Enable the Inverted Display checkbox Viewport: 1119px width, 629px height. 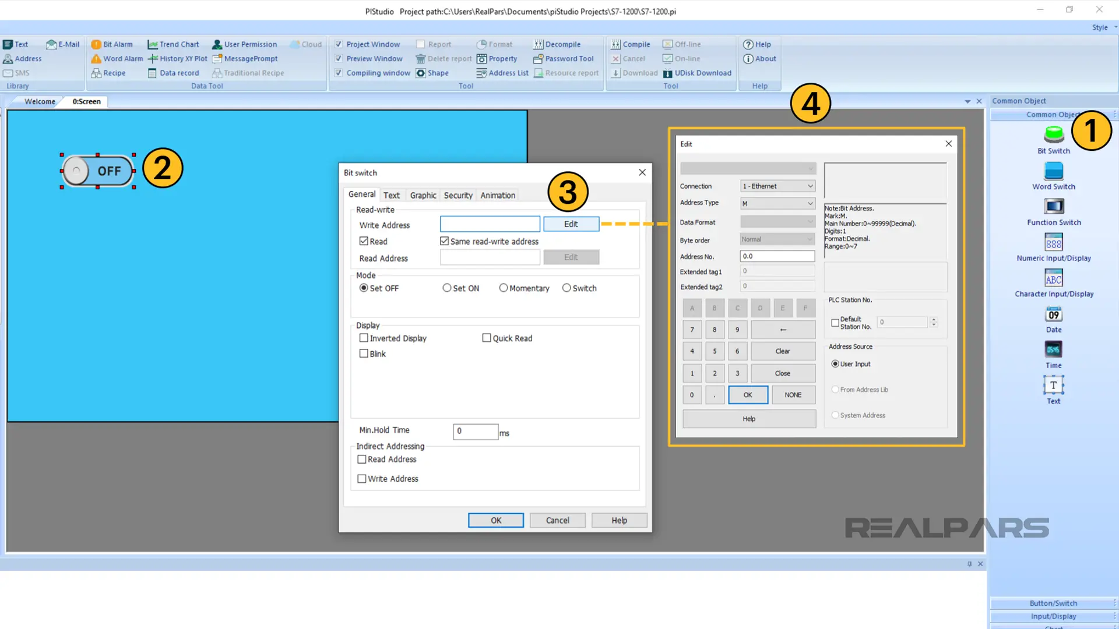pyautogui.click(x=364, y=338)
